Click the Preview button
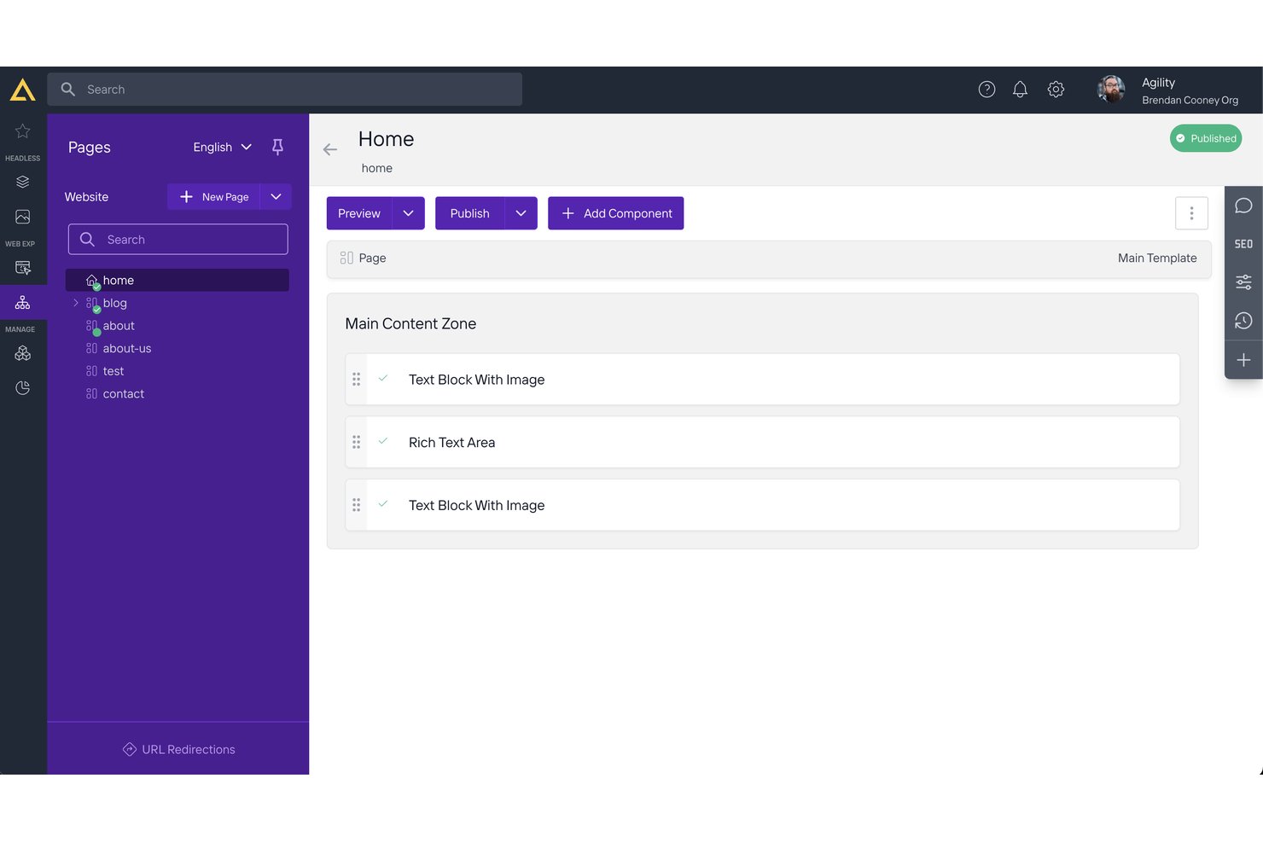Screen dimensions: 1263x842 (x=359, y=213)
